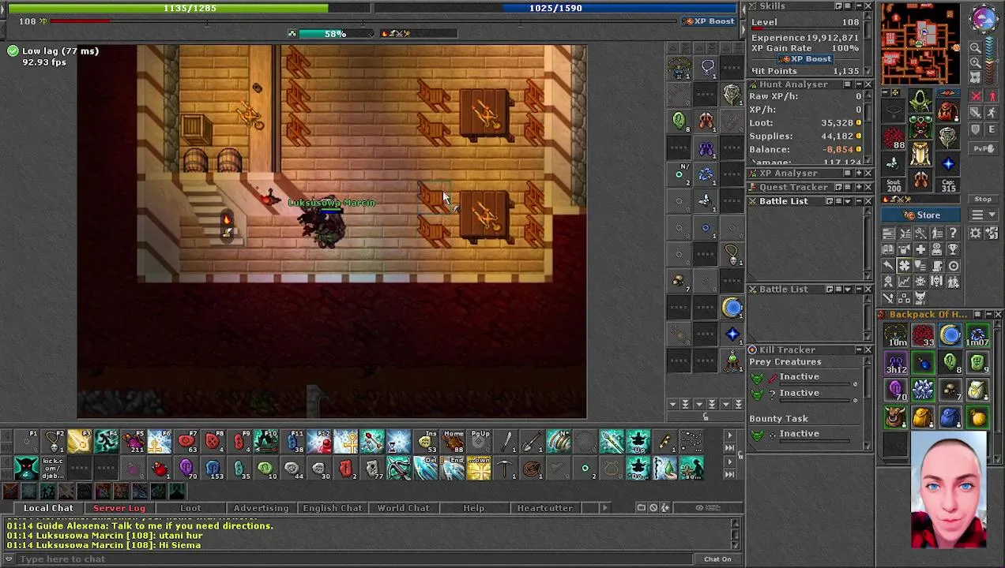Open the English Chat tab
This screenshot has width=1005, height=568.
click(x=332, y=508)
